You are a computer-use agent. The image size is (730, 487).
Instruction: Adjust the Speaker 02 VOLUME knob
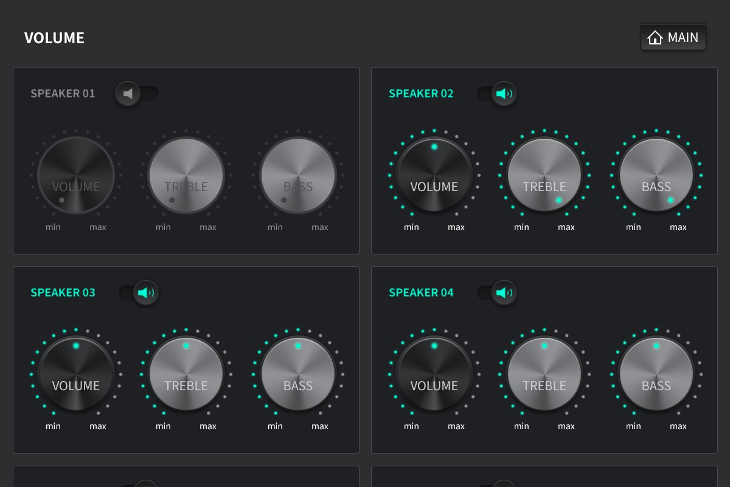coord(434,175)
